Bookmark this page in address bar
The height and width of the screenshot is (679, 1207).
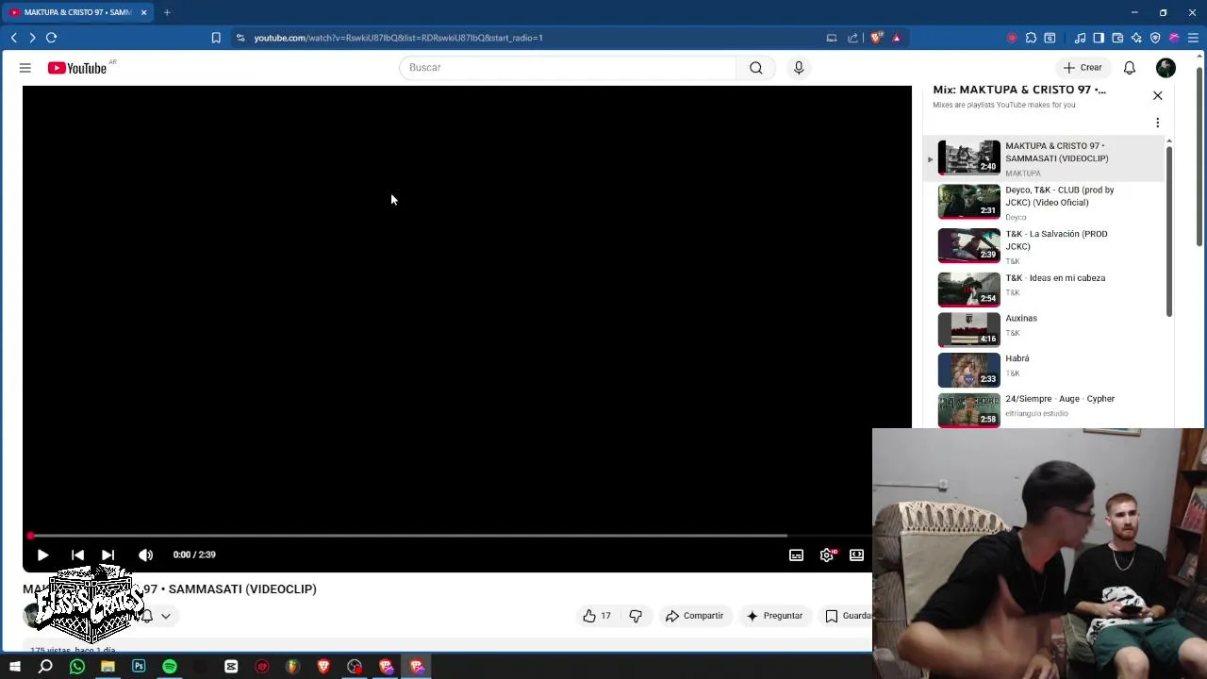[216, 38]
